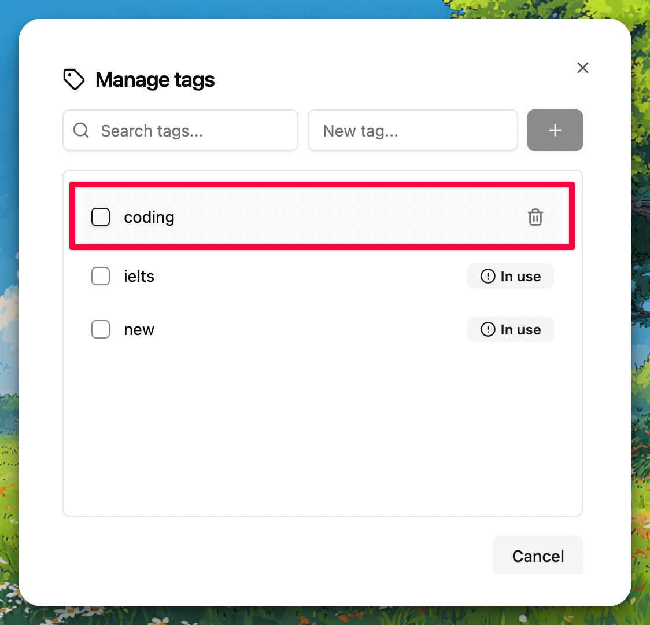650x625 pixels.
Task: Delete the coding tag with trash icon
Action: 535,217
